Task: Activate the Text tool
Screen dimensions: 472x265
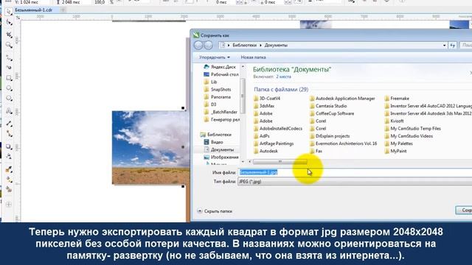Action: point(9,111)
